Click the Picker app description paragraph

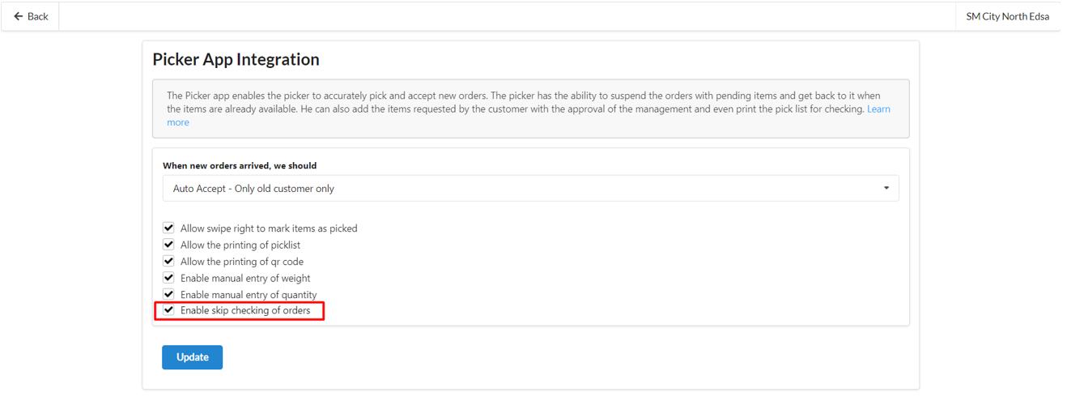(518, 102)
